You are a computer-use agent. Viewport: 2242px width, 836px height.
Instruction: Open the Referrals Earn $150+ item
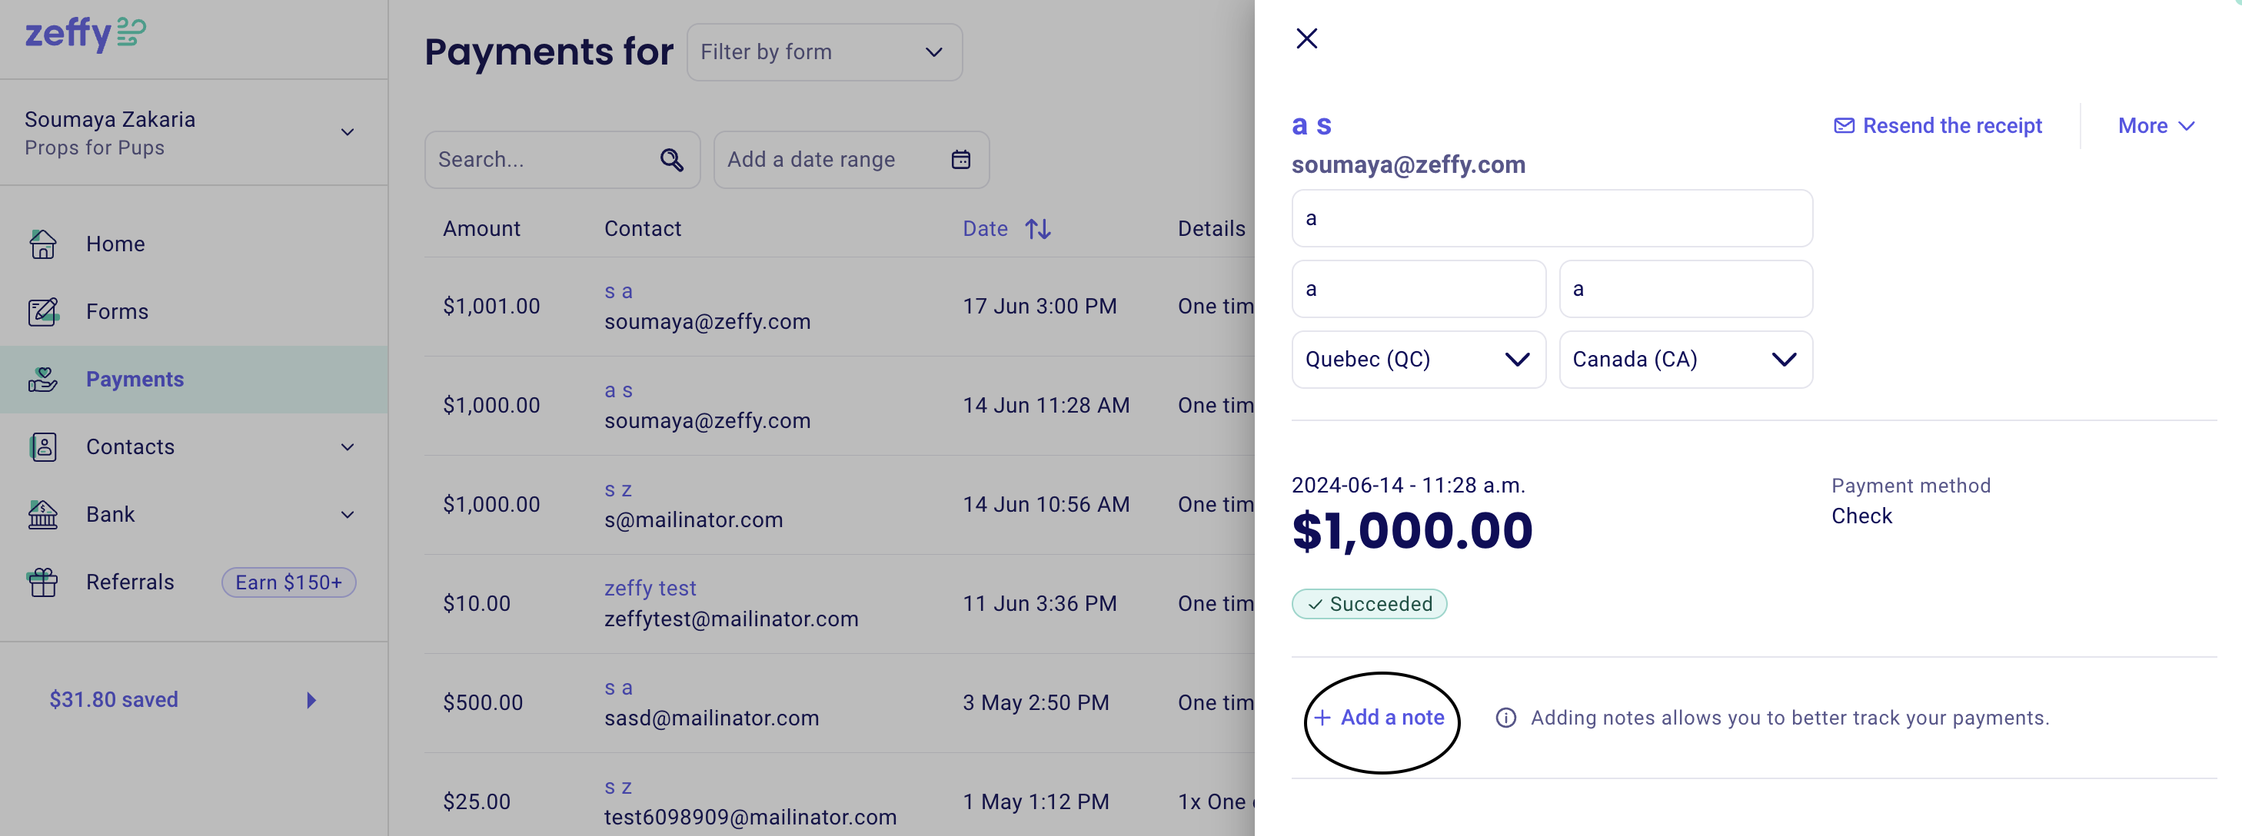[288, 582]
